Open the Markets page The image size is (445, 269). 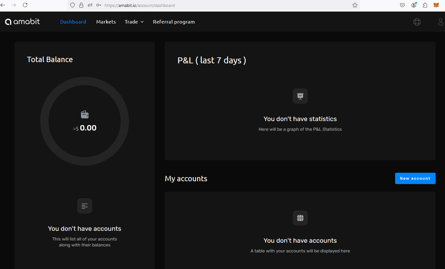[106, 22]
